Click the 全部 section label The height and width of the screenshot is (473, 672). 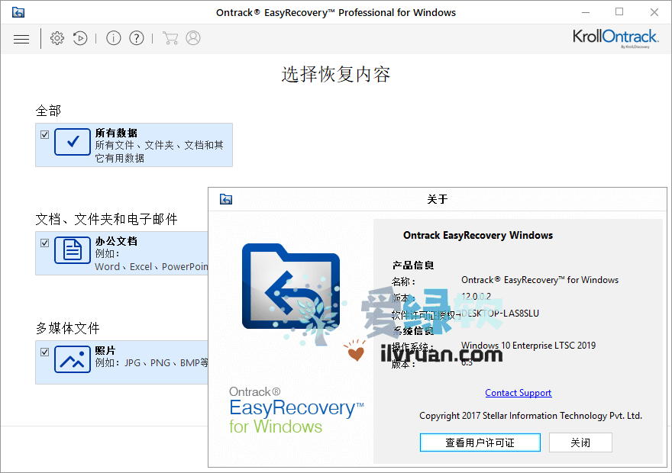pyautogui.click(x=48, y=111)
